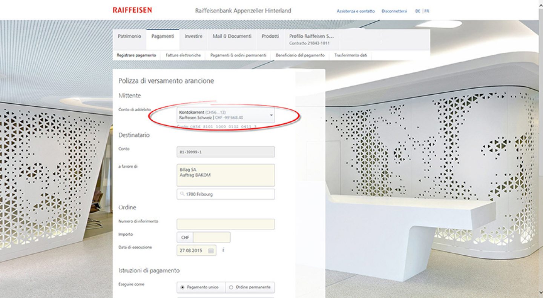
Task: Click the info icon next to date field
Action: pyautogui.click(x=223, y=250)
